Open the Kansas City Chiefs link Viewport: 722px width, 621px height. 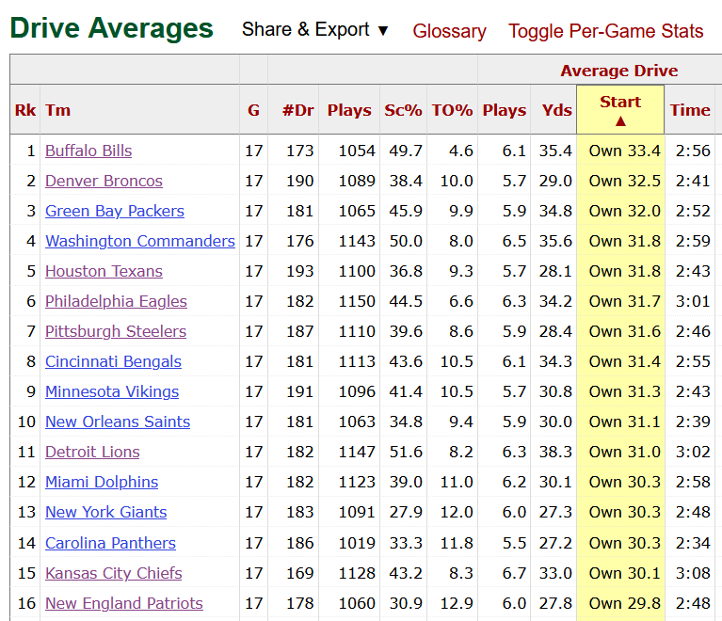113,573
